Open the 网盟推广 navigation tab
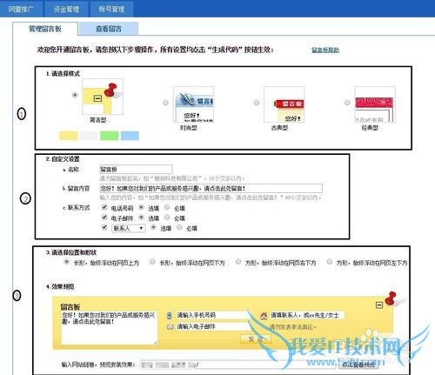435x375 pixels. (x=21, y=9)
